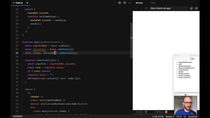Click the text input in TODO app window
Image resolution: width=210 pixels, height=118 pixels.
pos(182,59)
